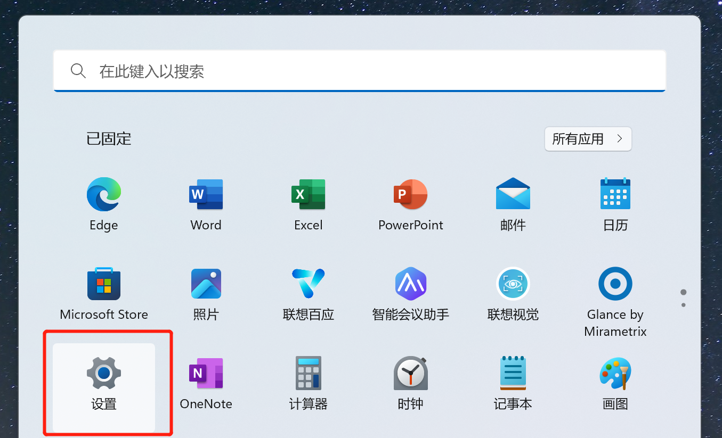
Task: Click the search field 在此键入以搜索
Action: click(360, 71)
